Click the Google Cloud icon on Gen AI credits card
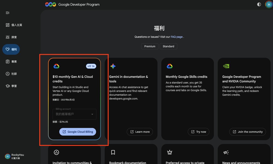This screenshot has width=273, height=164. 57,66
